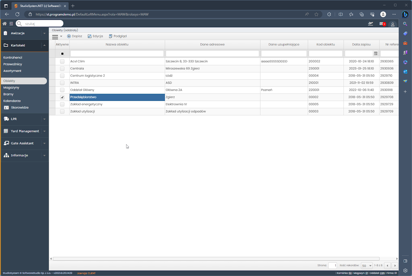The height and width of the screenshot is (276, 412).
Task: Open the Ilość rekordów 50 dropdown
Action: [x=367, y=266]
